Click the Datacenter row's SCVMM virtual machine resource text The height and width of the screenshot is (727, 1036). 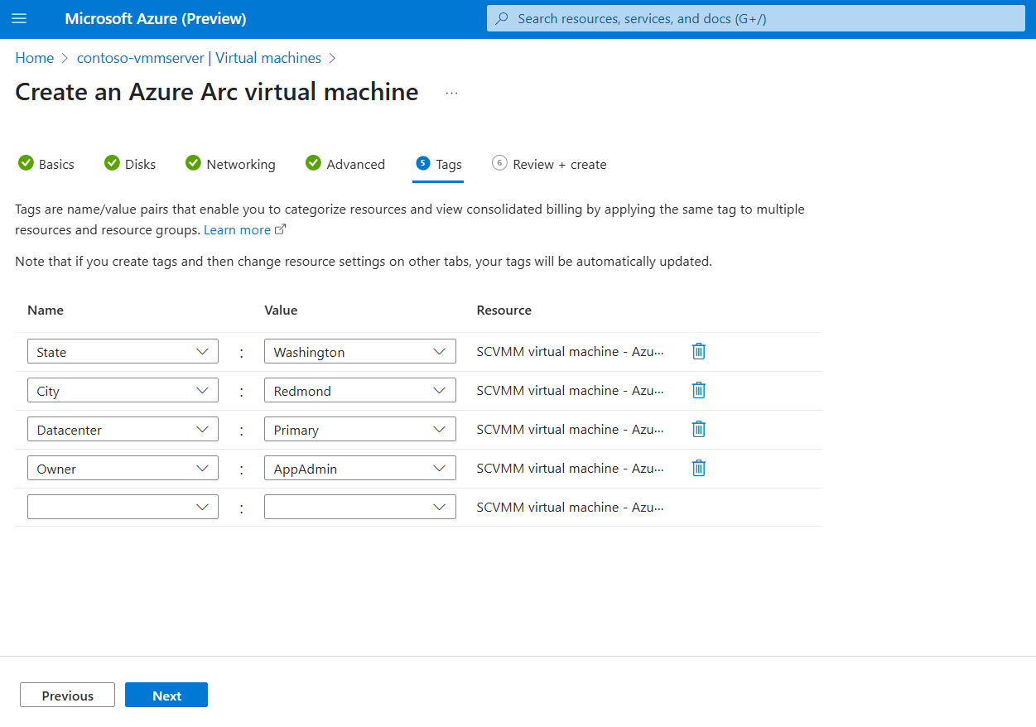pos(571,429)
